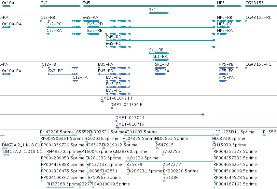Image resolution: width=277 pixels, height=189 pixels.
Task: Select the RH48270.5prime EST label
Action: click(63, 152)
